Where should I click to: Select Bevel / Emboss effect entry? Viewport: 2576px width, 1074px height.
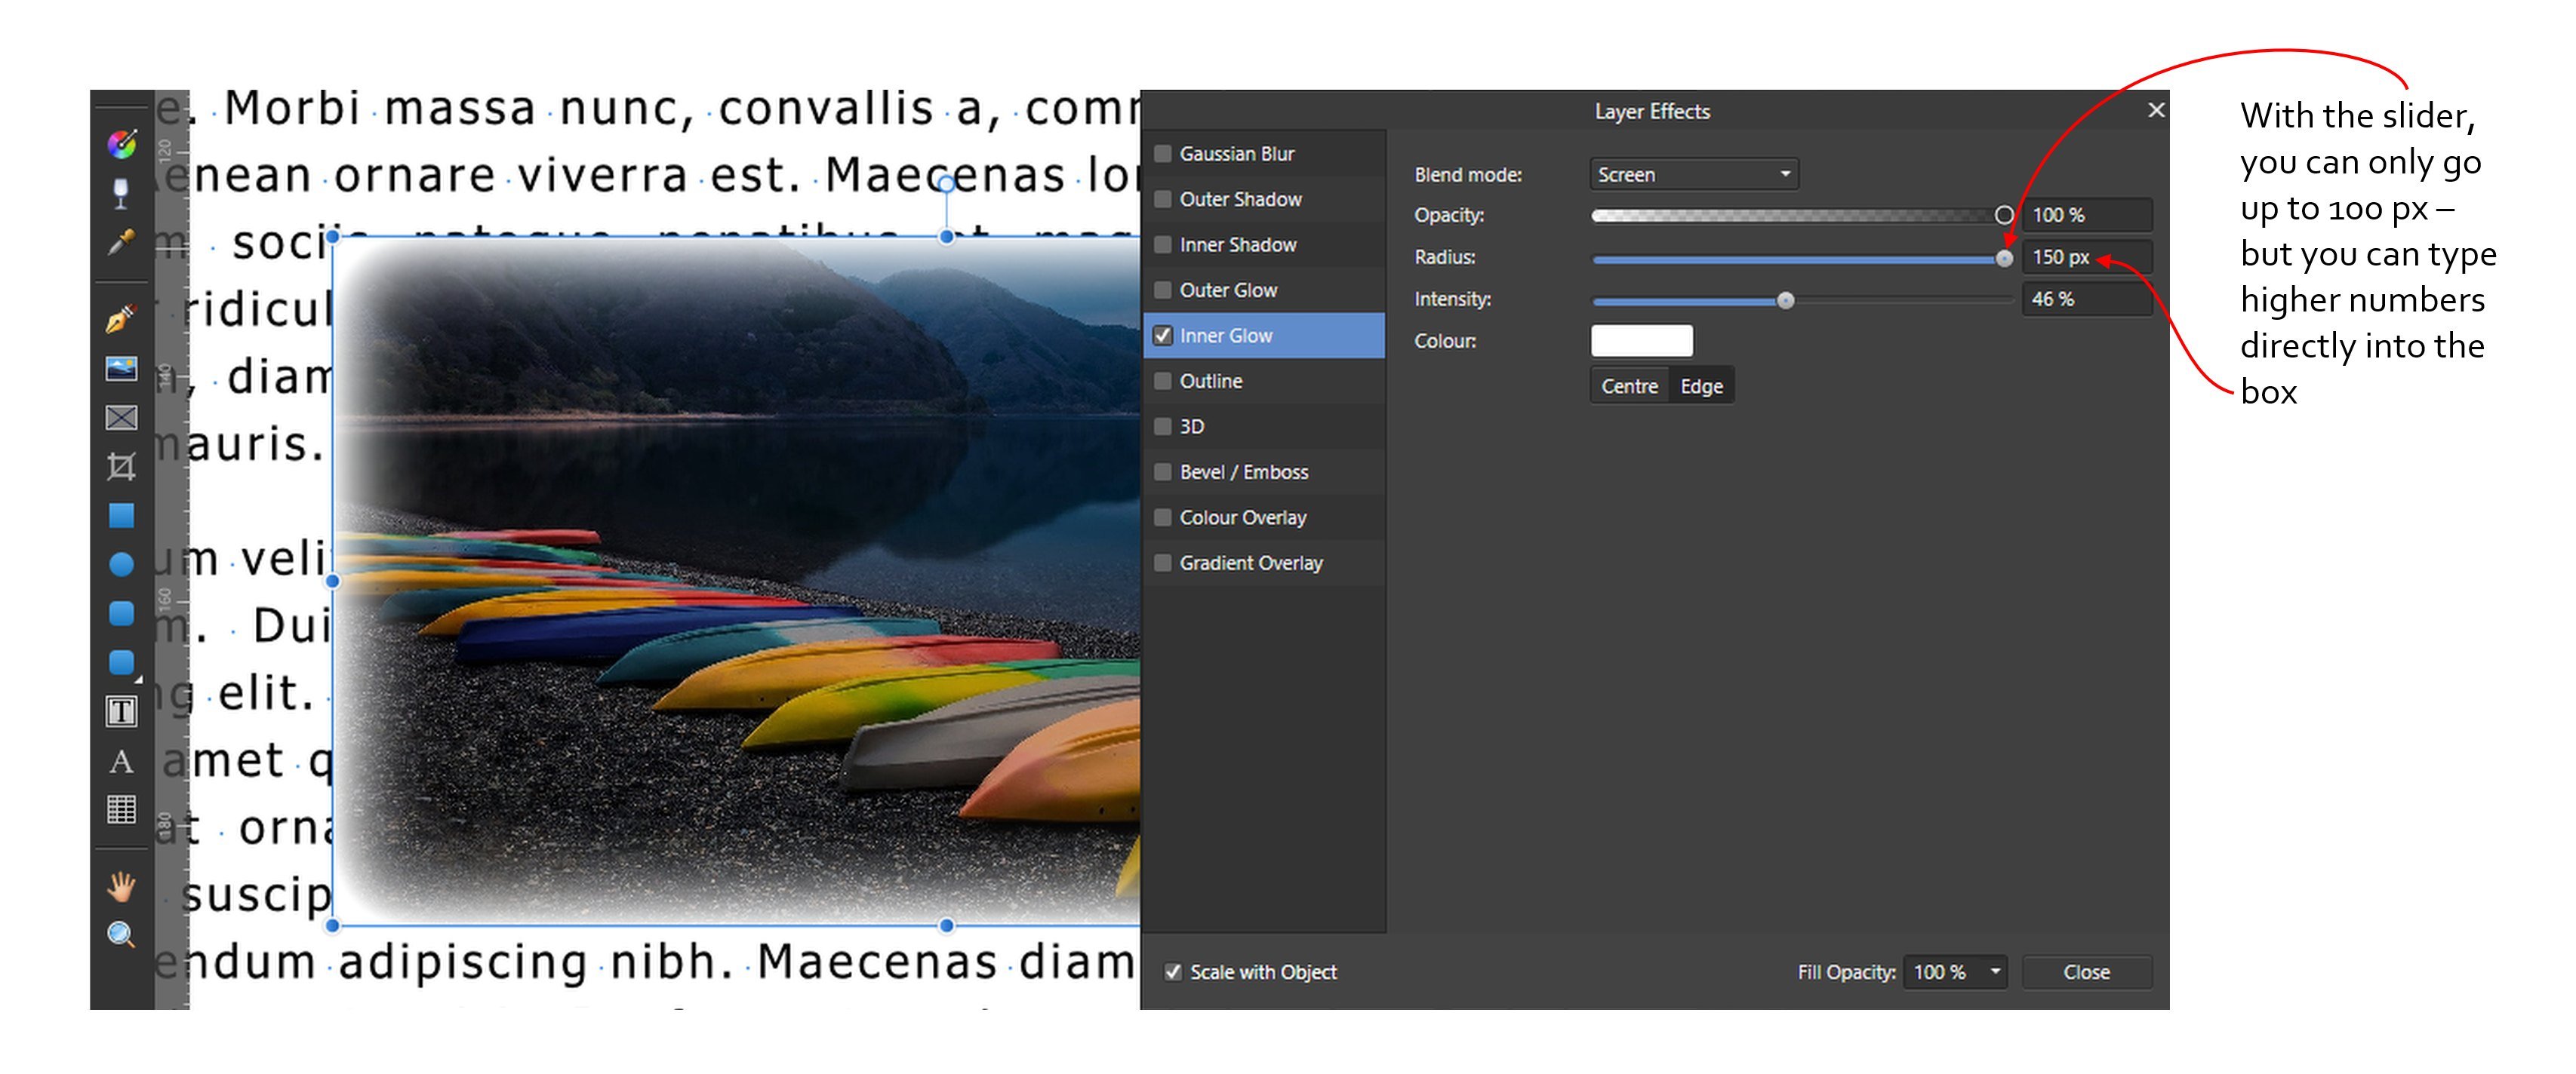pos(1243,473)
